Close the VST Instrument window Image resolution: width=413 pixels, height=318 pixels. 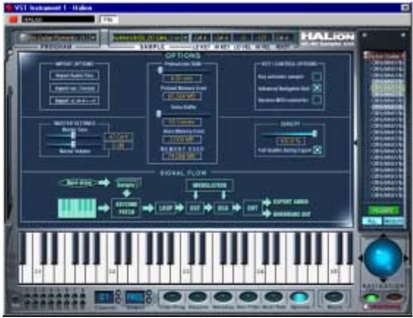(x=405, y=8)
